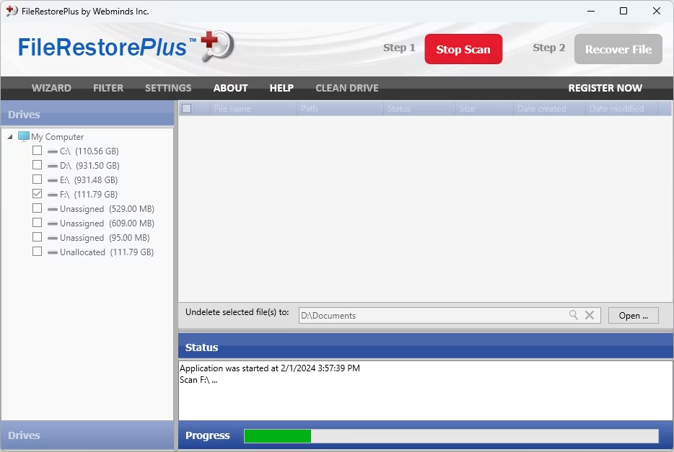
Task: Click the Unallocated 111.79 GB disk icon
Action: [x=53, y=252]
